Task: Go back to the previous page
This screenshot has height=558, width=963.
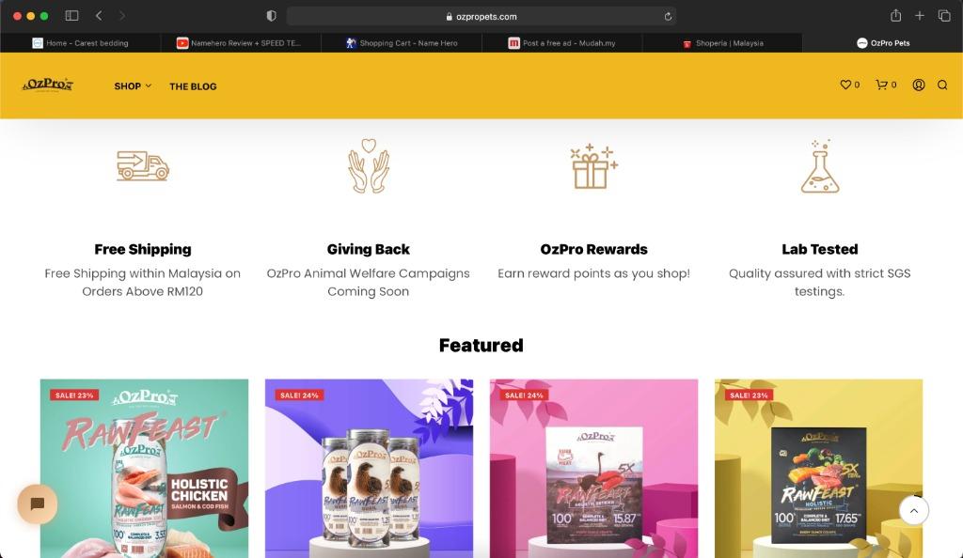Action: [99, 16]
